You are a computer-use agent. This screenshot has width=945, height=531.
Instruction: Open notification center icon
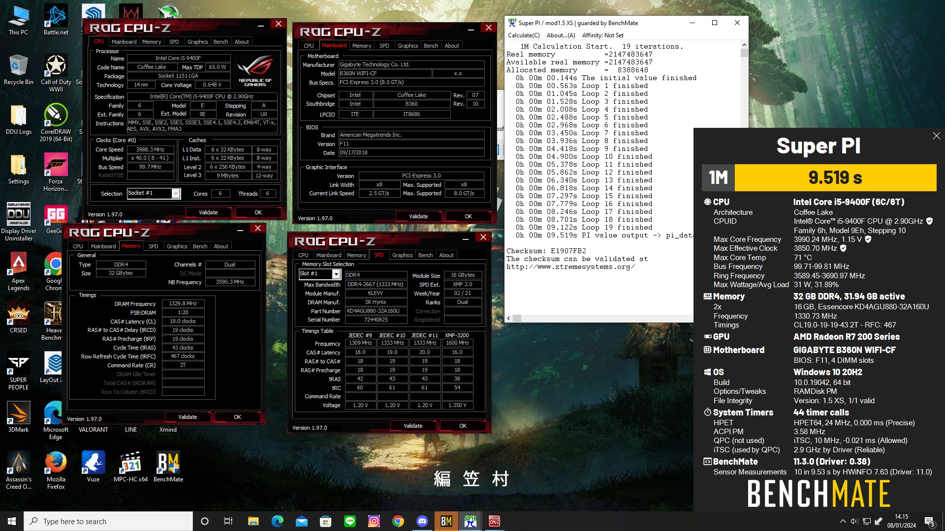click(929, 521)
